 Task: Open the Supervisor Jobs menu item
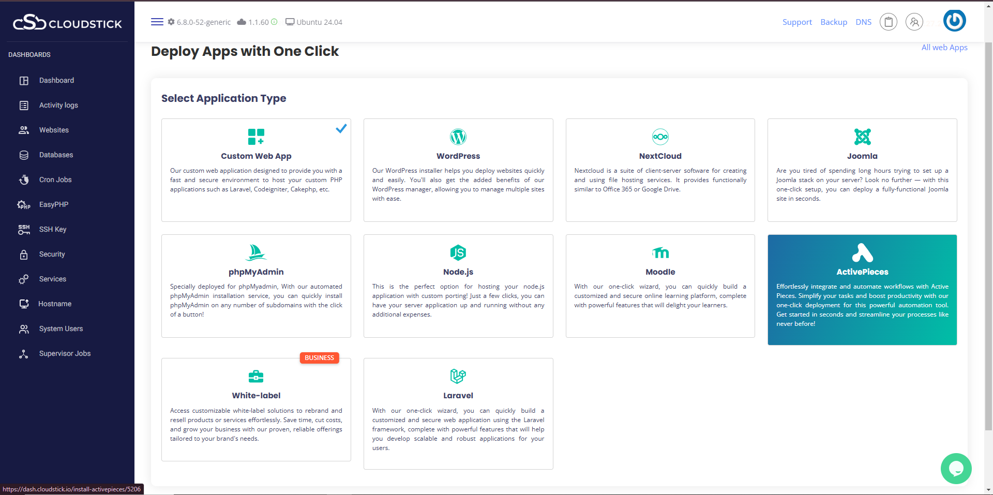65,353
